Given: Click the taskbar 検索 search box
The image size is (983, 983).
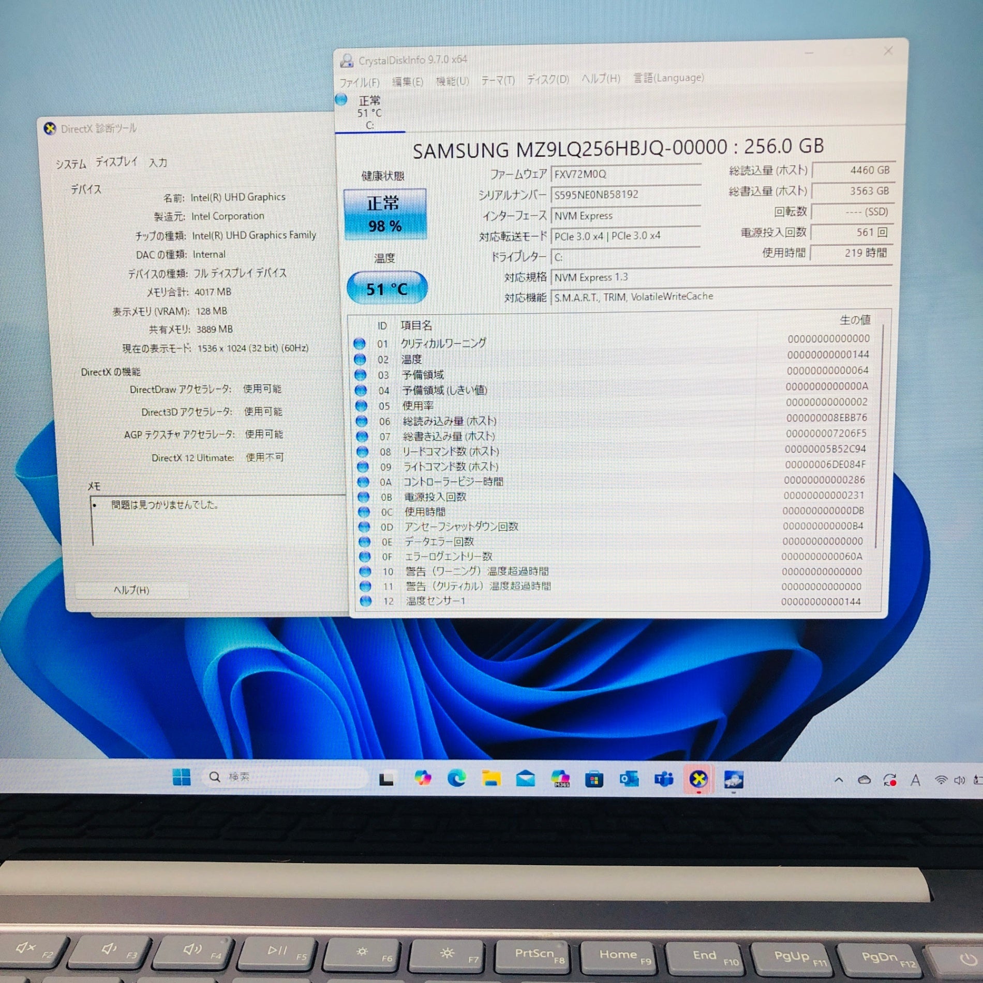Looking at the screenshot, I should pos(285,777).
